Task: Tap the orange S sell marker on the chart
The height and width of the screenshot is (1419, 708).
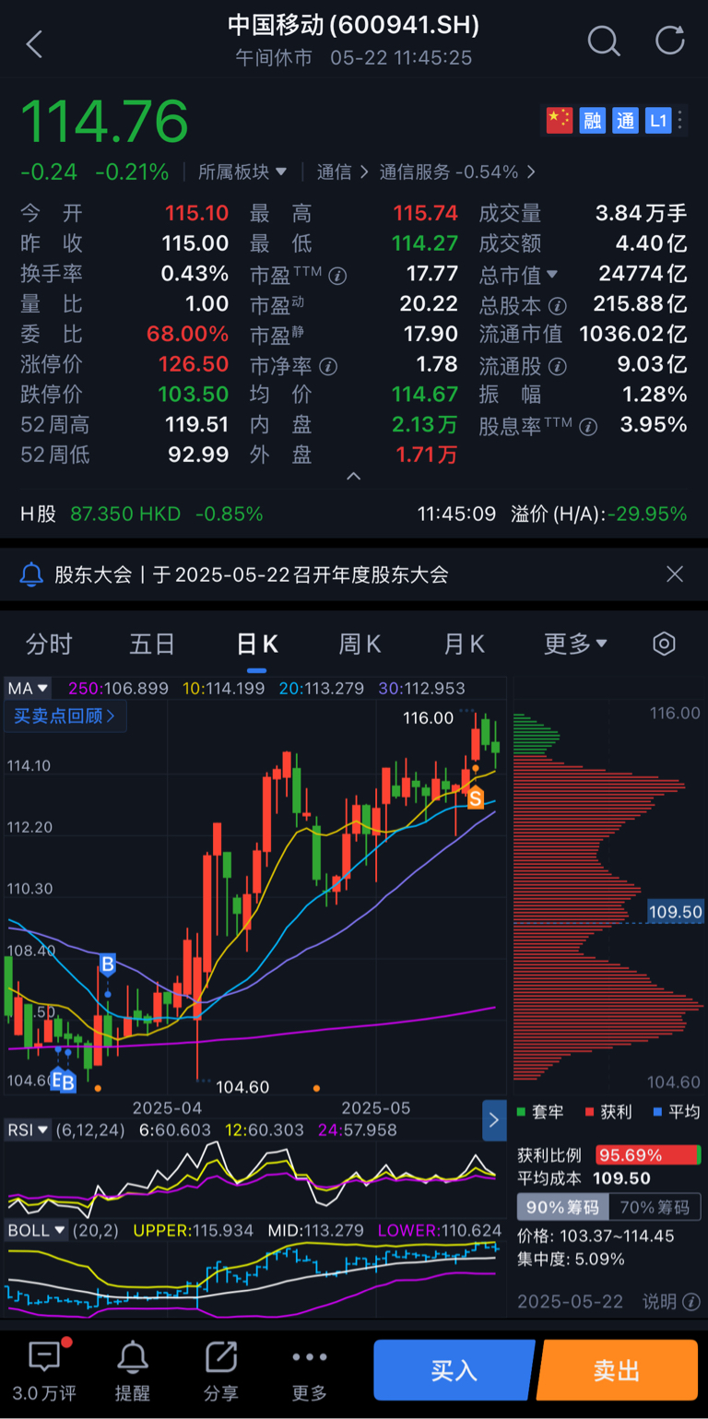Action: [475, 798]
